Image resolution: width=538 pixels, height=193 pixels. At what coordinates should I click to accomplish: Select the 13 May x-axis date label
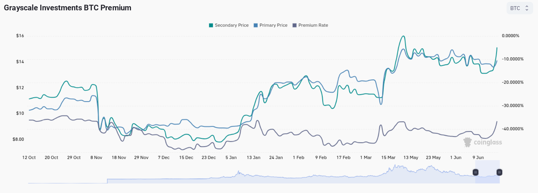click(x=411, y=158)
